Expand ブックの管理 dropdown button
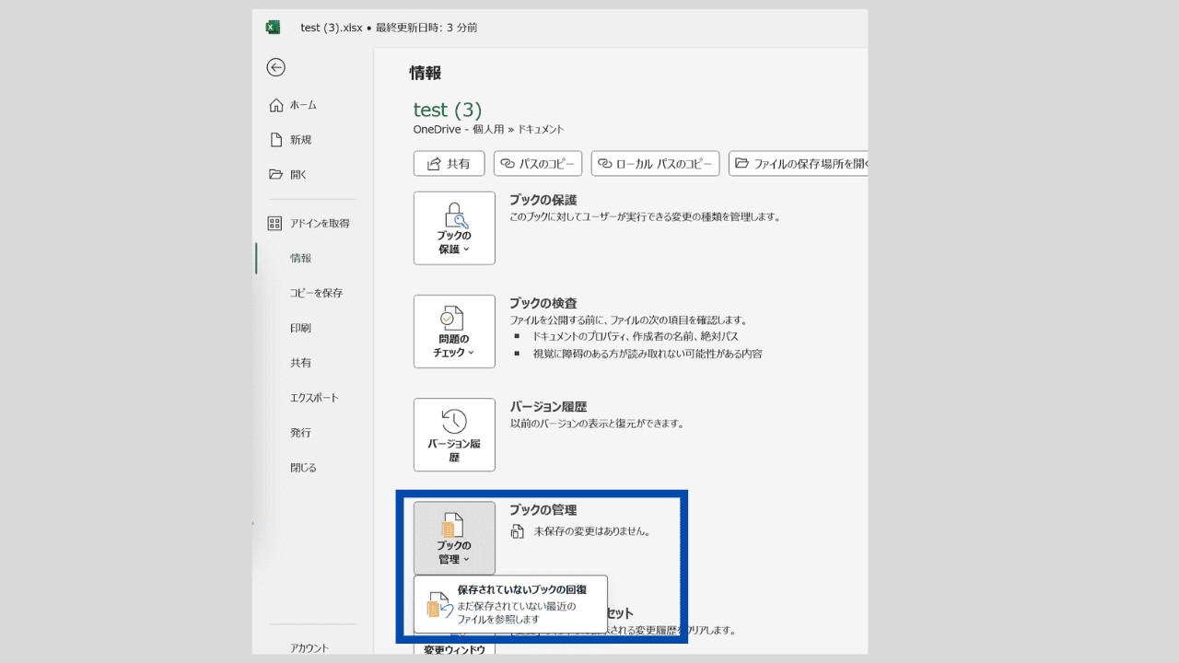The image size is (1179, 663). (454, 538)
